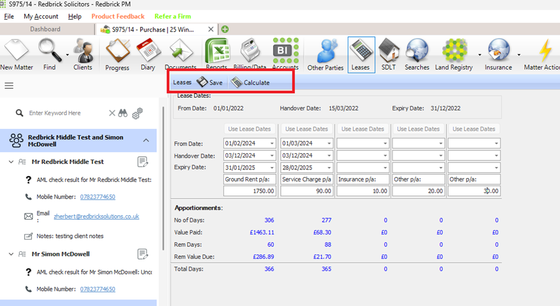Select the S975/14 Purchase tab
The height and width of the screenshot is (306, 560).
(153, 29)
